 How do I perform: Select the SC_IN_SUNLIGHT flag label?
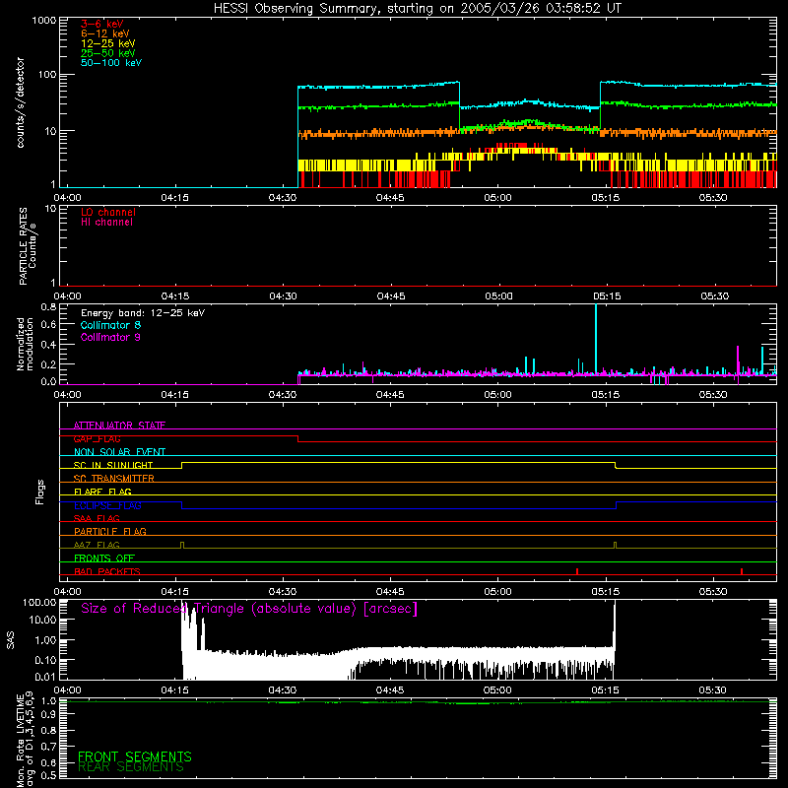pos(113,465)
